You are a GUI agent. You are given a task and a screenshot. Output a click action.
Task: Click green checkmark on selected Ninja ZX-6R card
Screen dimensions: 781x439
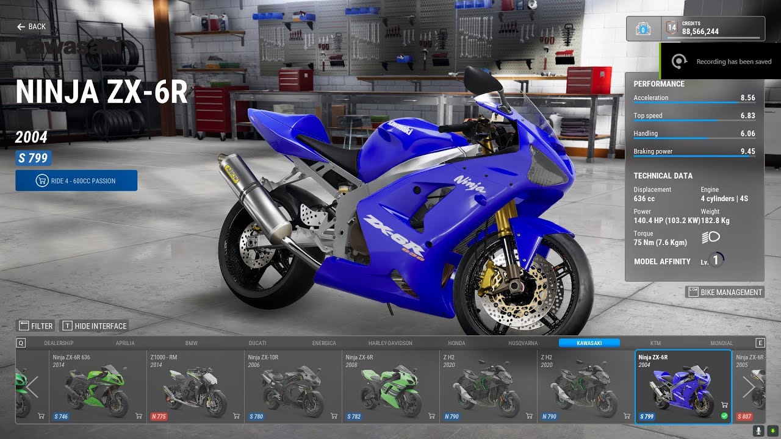[x=724, y=416]
